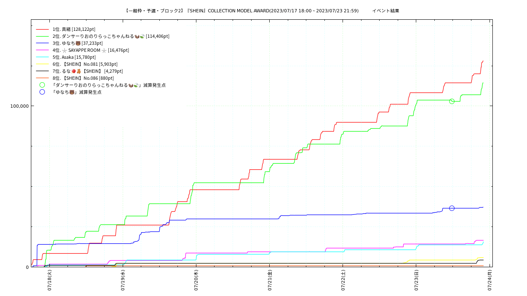Screen dimensions: 527x296
Task: Click the chart title text at top
Action: click(262, 11)
